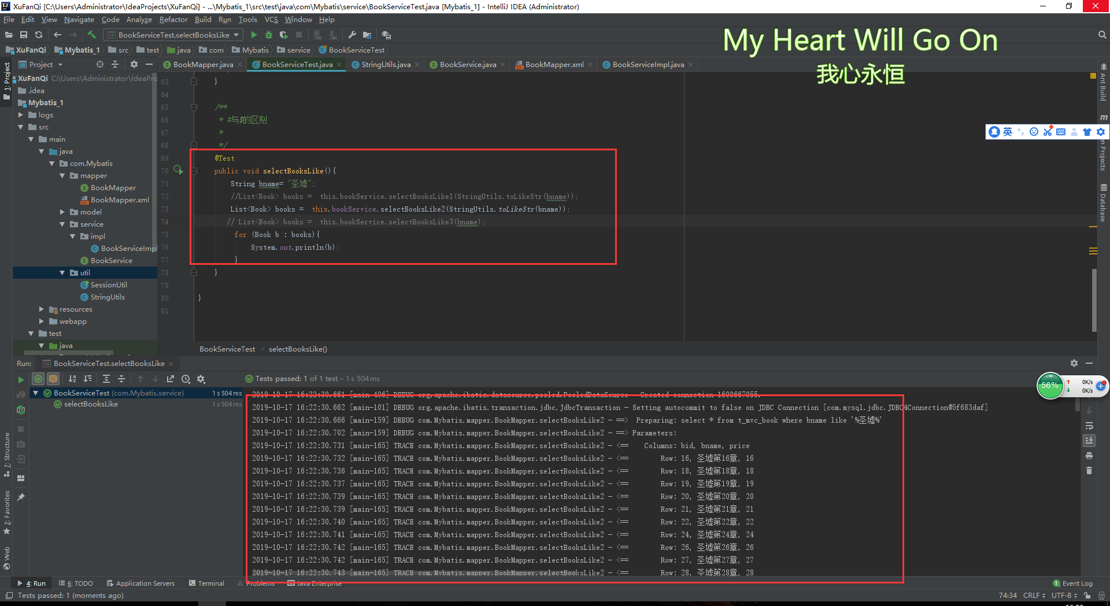The image size is (1110, 606).
Task: Toggle the Favorites side tool window
Action: click(7, 512)
